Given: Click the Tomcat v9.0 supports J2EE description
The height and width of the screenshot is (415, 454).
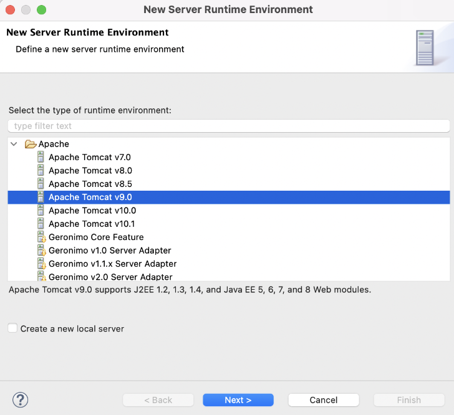Looking at the screenshot, I should tap(190, 290).
